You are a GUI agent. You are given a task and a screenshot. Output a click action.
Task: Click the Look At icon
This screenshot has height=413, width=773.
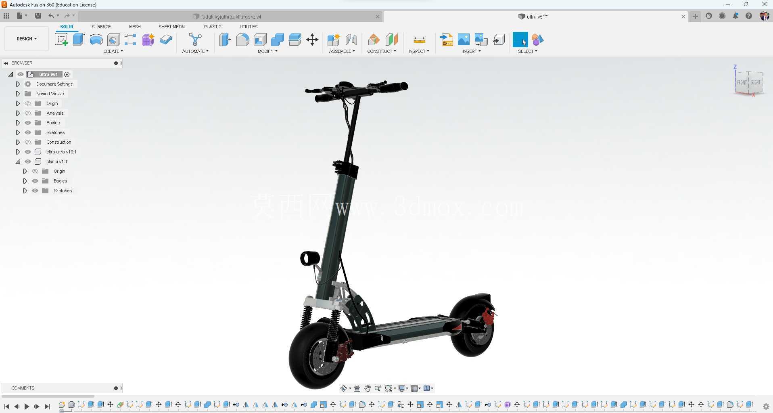357,388
